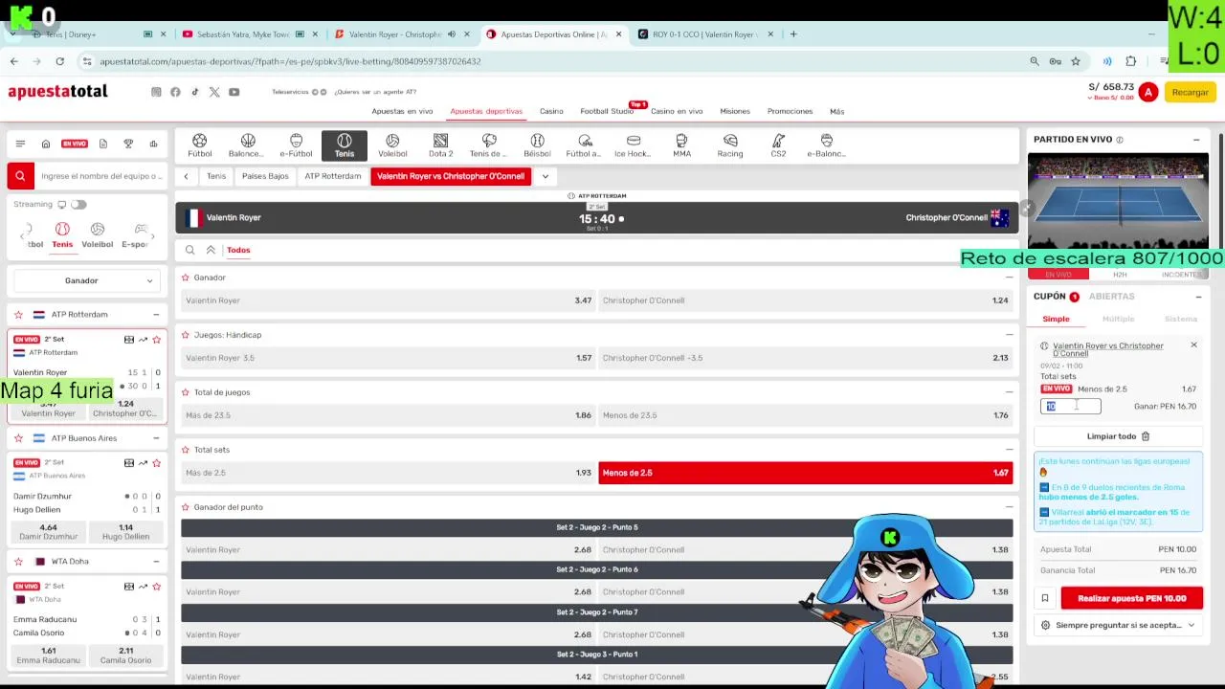This screenshot has height=689, width=1225.
Task: Click the red search icon button
Action: pyautogui.click(x=20, y=176)
